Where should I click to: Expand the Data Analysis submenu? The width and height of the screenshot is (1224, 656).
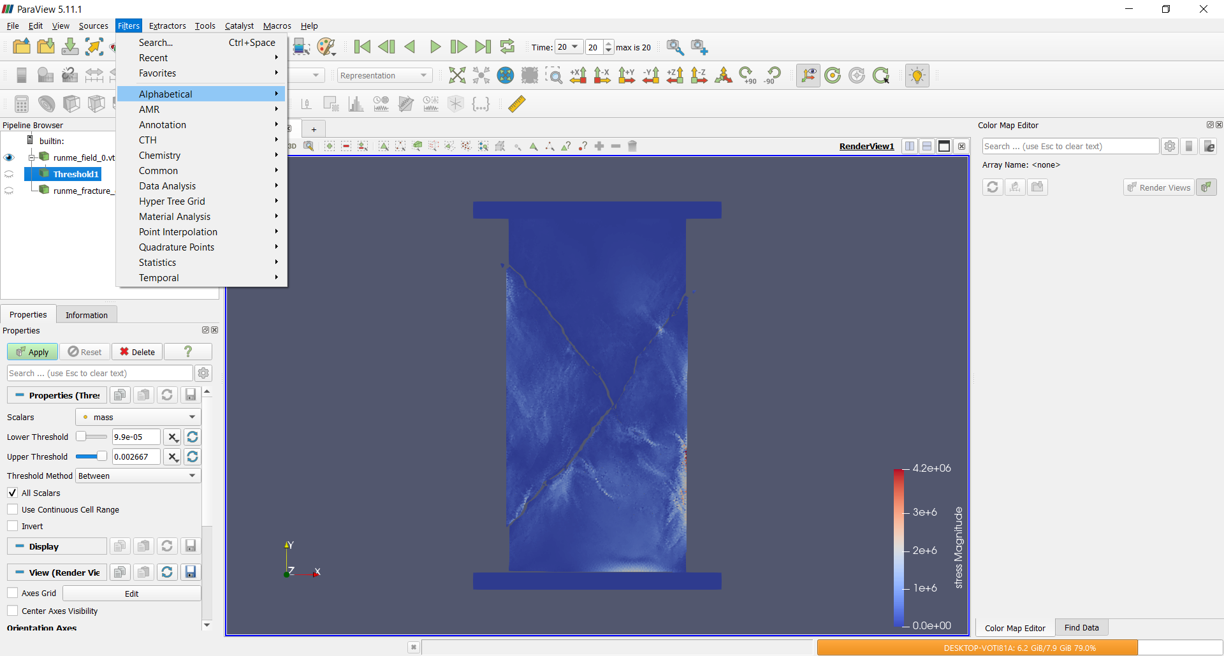pyautogui.click(x=201, y=186)
